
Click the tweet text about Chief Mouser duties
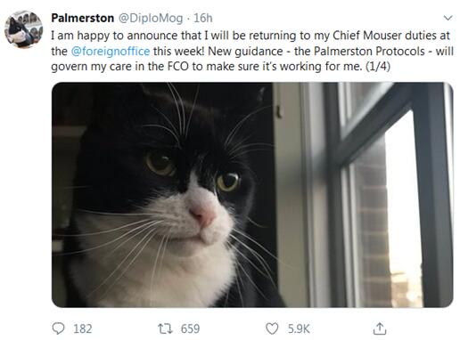pyautogui.click(x=252, y=51)
